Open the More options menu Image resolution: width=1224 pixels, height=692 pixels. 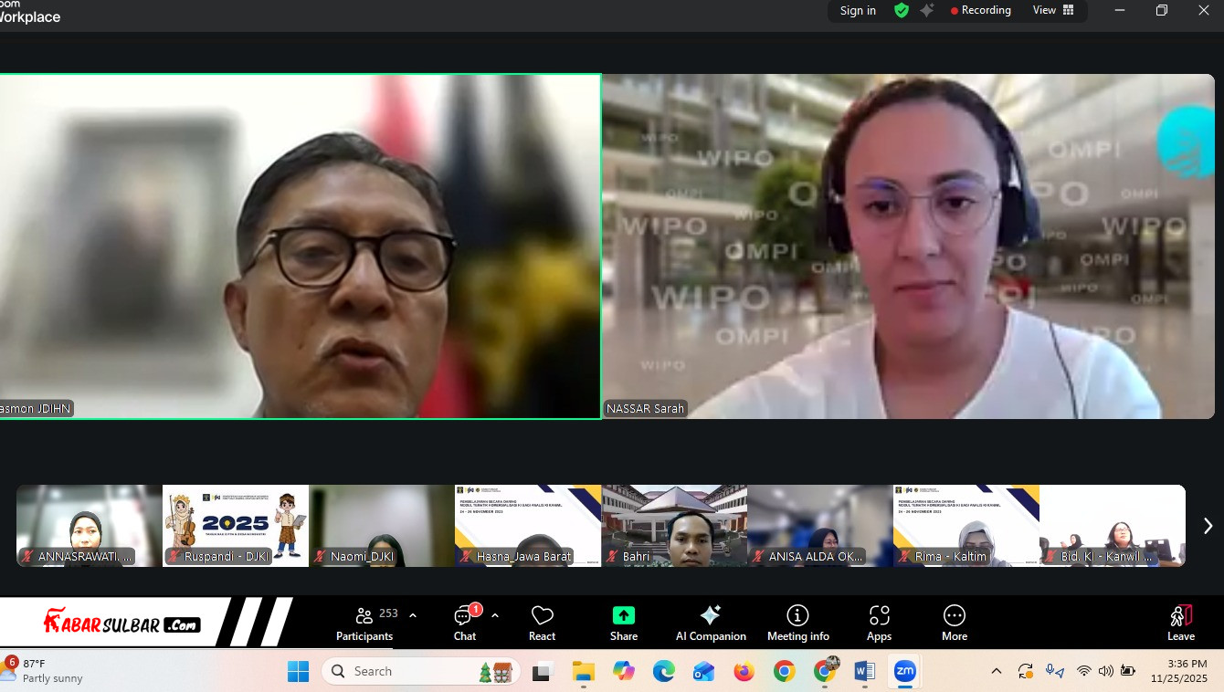point(954,624)
